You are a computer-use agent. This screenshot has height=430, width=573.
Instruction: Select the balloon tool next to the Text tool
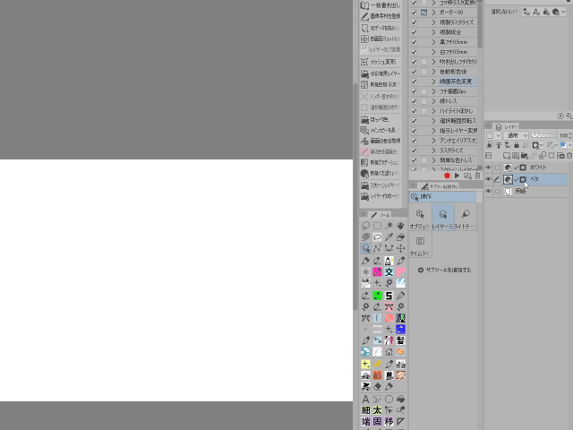click(x=377, y=400)
